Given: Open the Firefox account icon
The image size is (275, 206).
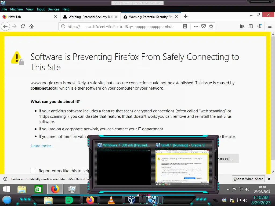Looking at the screenshot, I should tap(259, 27).
